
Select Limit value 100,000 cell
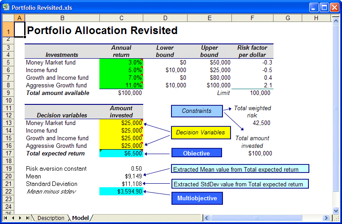[x=252, y=93]
